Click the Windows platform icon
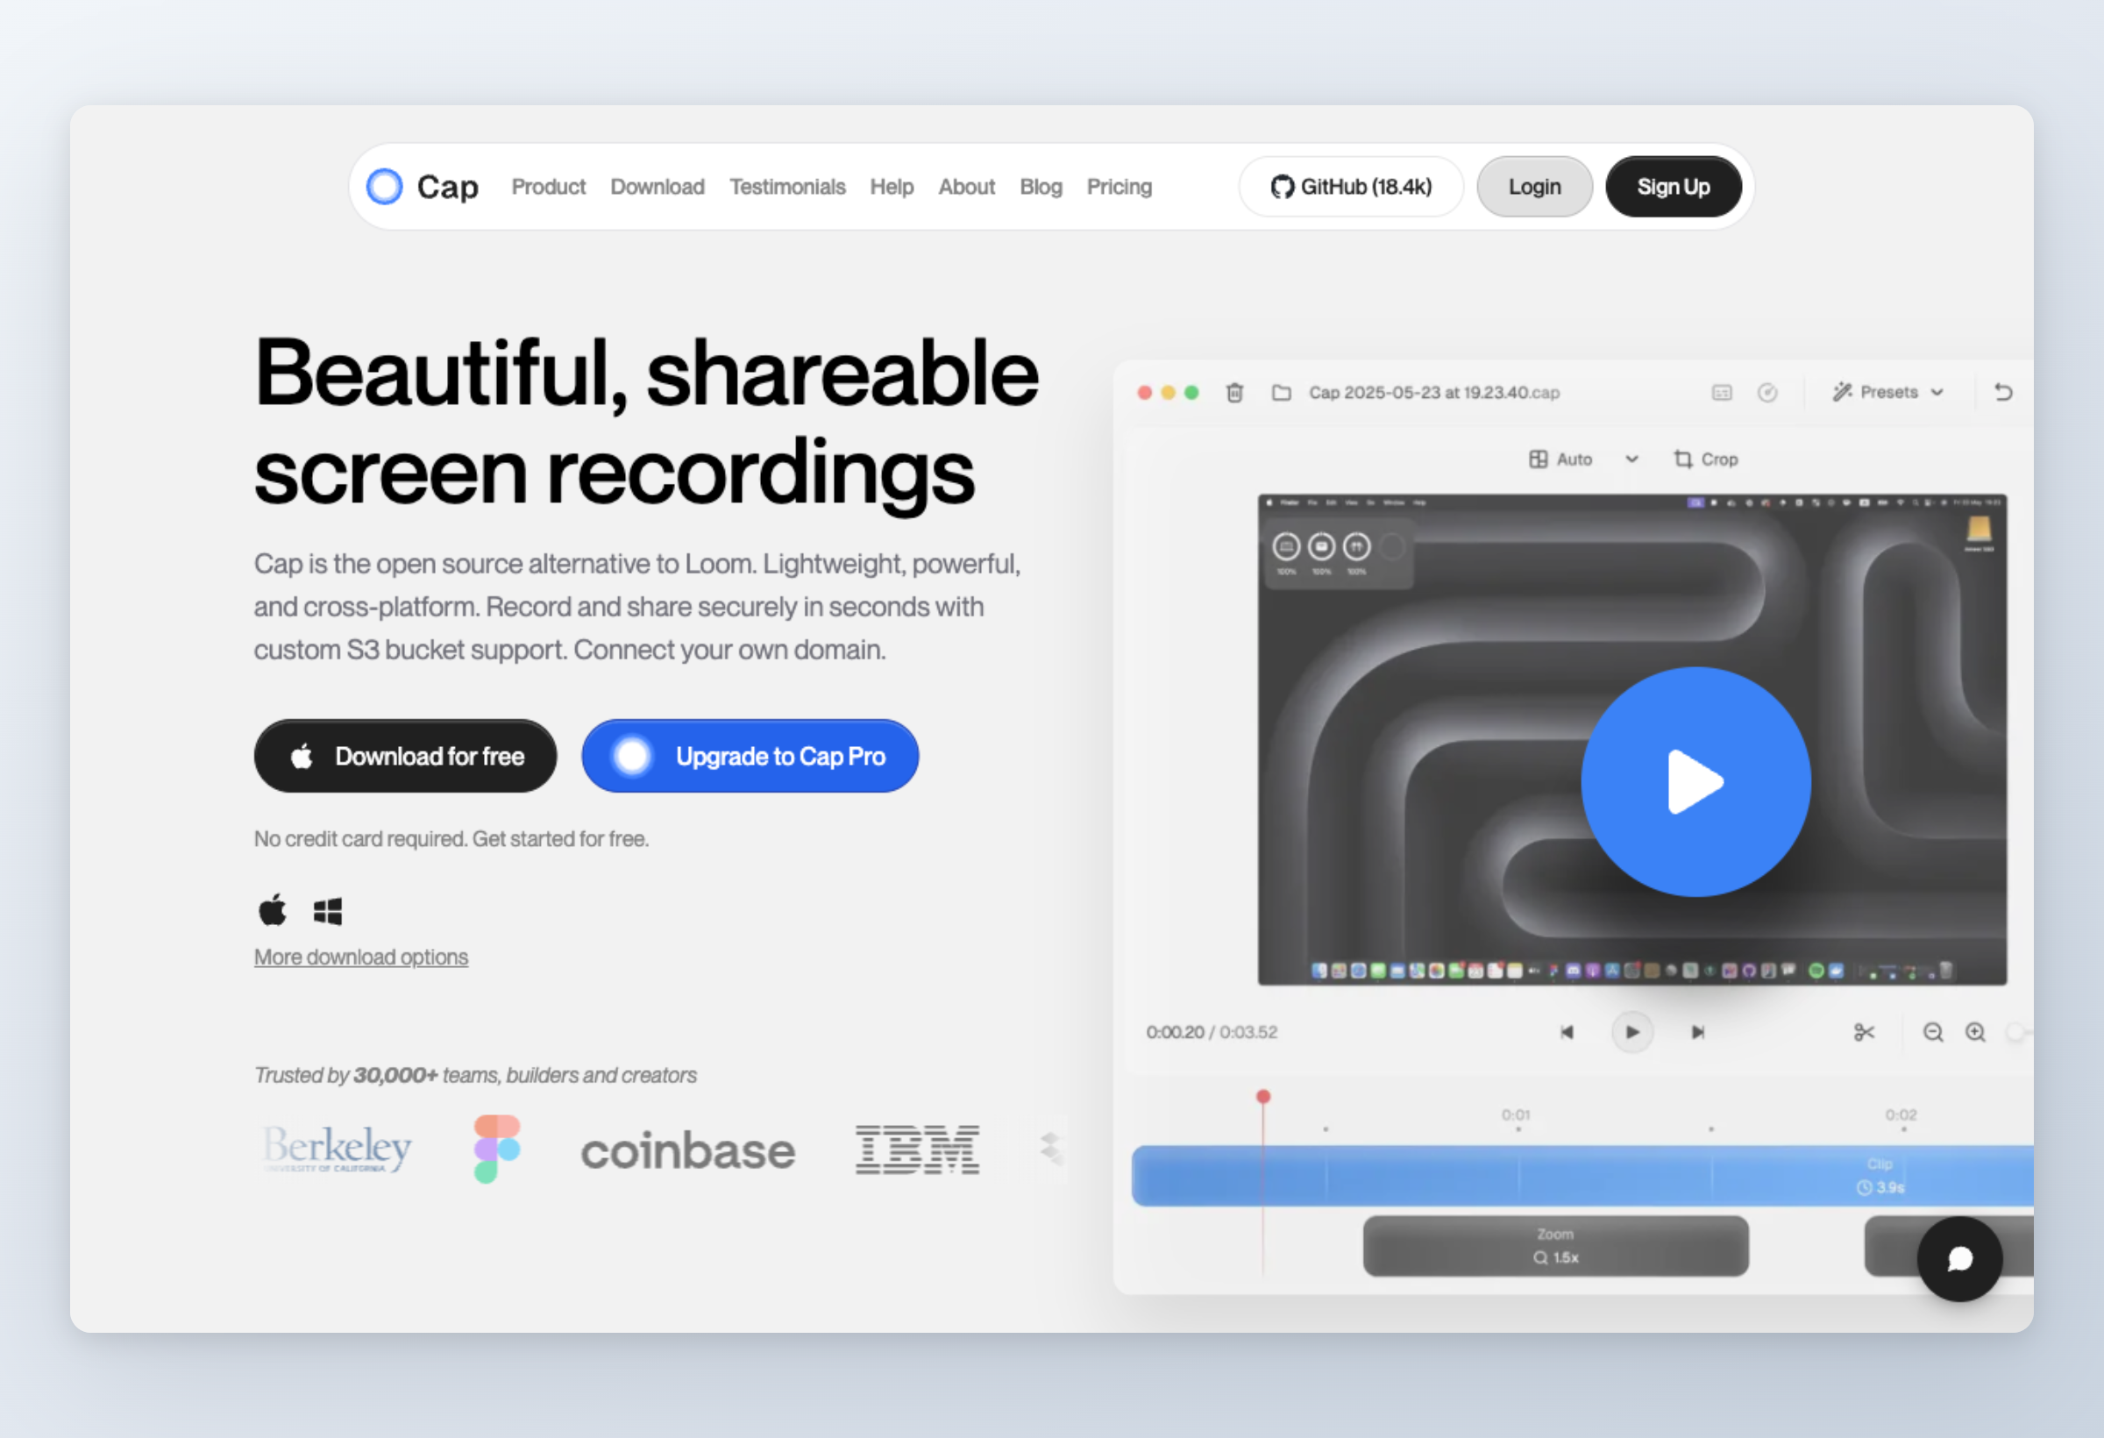Viewport: 2104px width, 1438px height. coord(327,911)
